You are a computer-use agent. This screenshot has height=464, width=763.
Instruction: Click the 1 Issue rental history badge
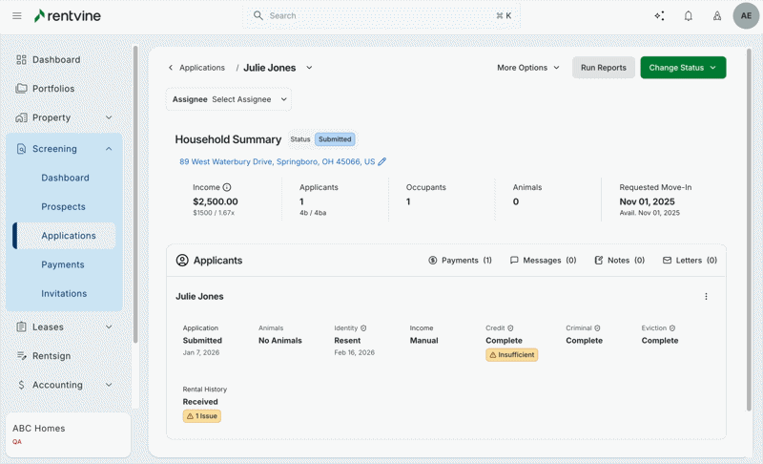pos(201,416)
